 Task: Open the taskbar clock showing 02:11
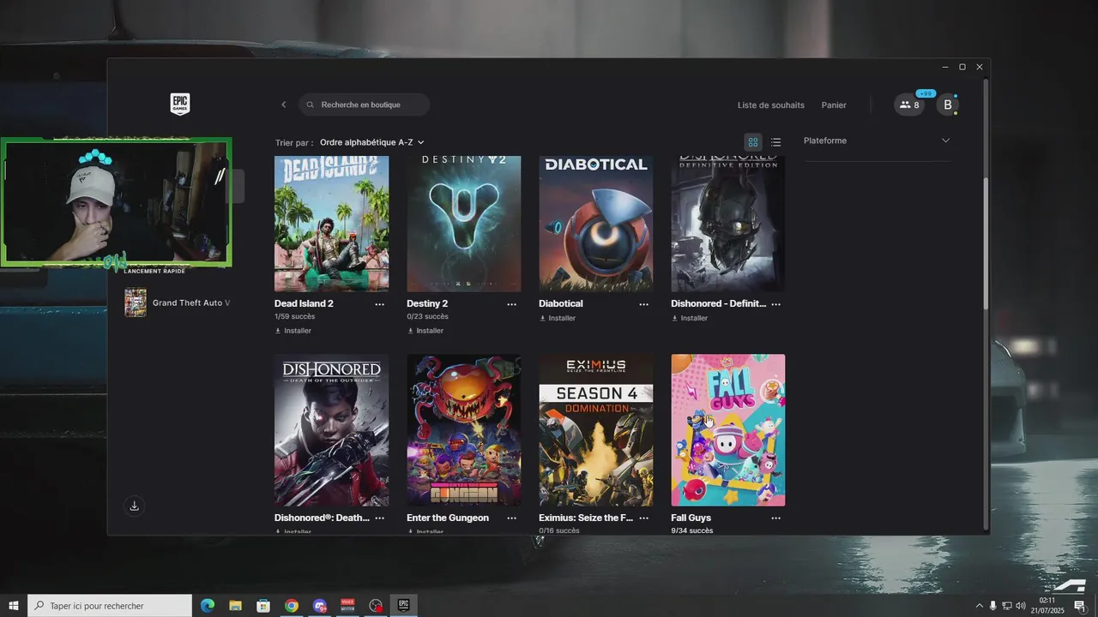1047,606
